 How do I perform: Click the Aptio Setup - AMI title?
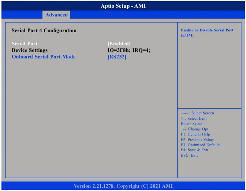[x=123, y=6]
